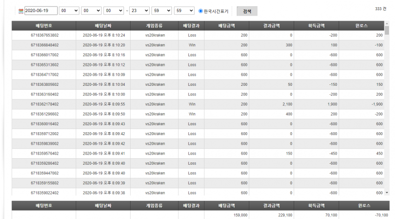The image size is (395, 219).
Task: Open the calendar date picker icon
Action: tap(21, 11)
